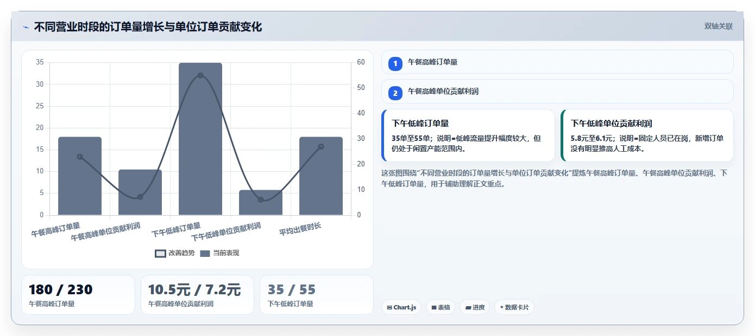This screenshot has height=336, width=755.
Task: Click the blue number 2 badge
Action: coord(395,93)
